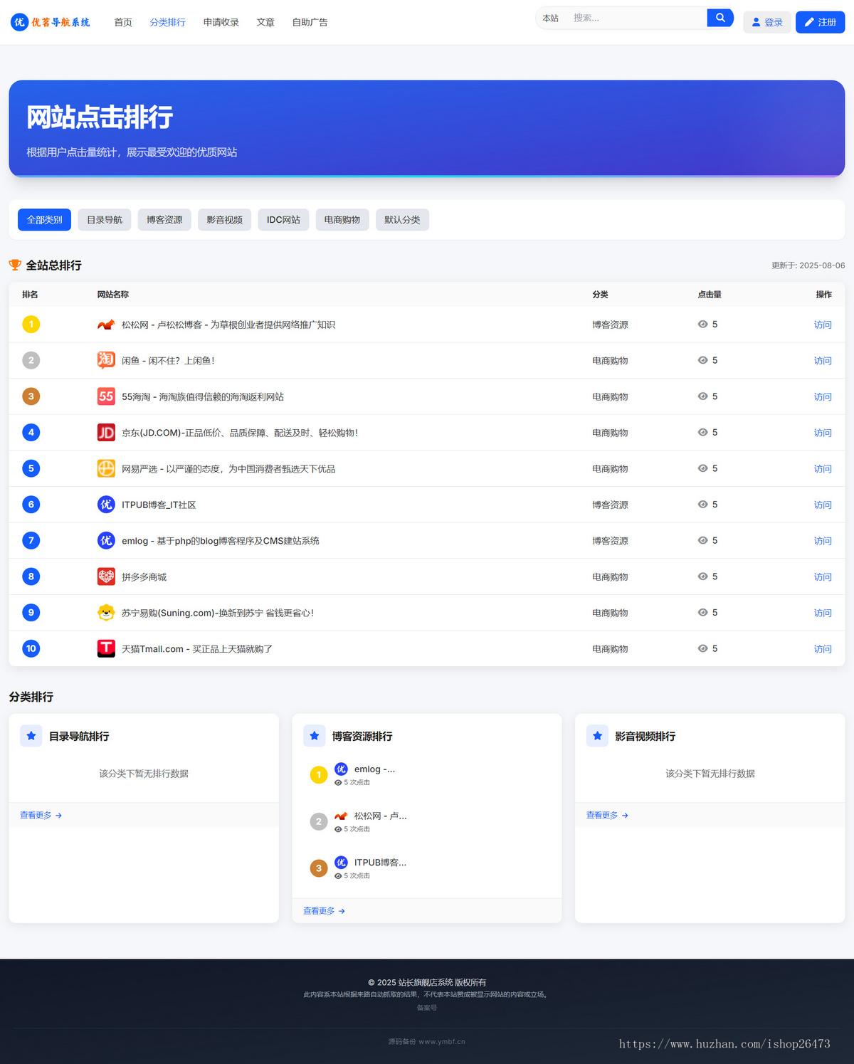Open the 本站 search scope dropdown
Viewport: 854px width, 1064px height.
551,18
